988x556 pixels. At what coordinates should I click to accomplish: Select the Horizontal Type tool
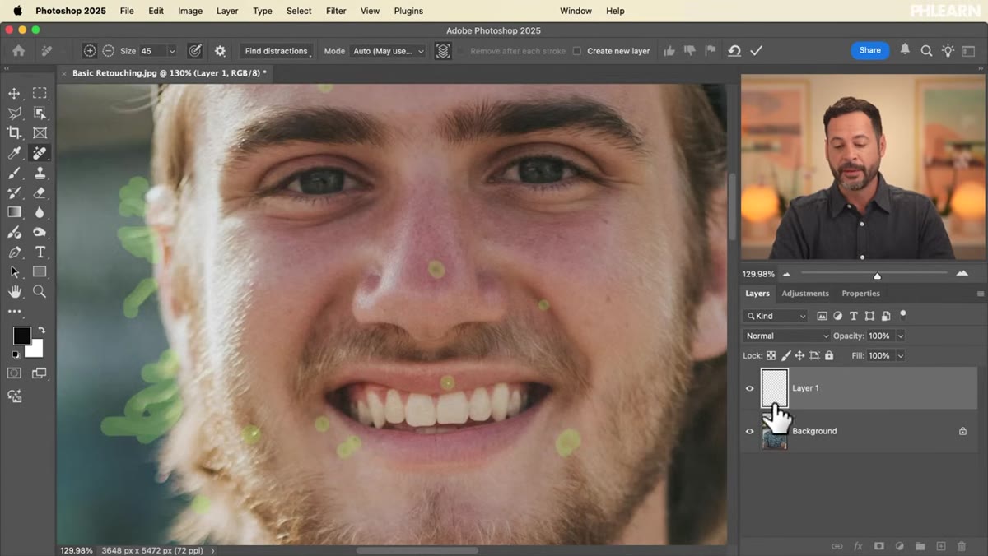point(40,253)
